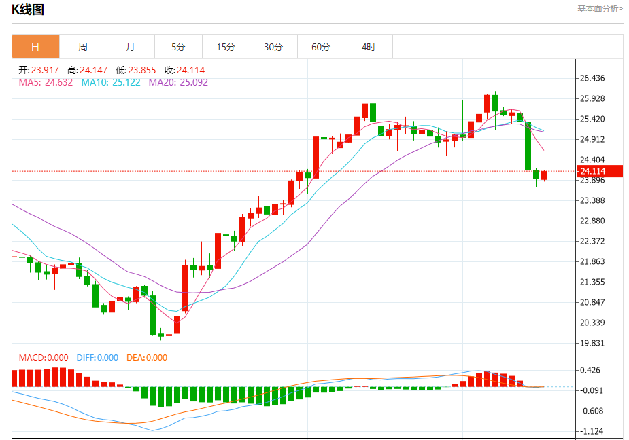Click the -0.091 MACD axis label
This screenshot has width=629, height=440.
[x=592, y=390]
